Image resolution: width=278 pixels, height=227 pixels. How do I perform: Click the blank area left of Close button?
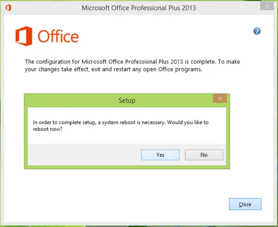click(139, 204)
